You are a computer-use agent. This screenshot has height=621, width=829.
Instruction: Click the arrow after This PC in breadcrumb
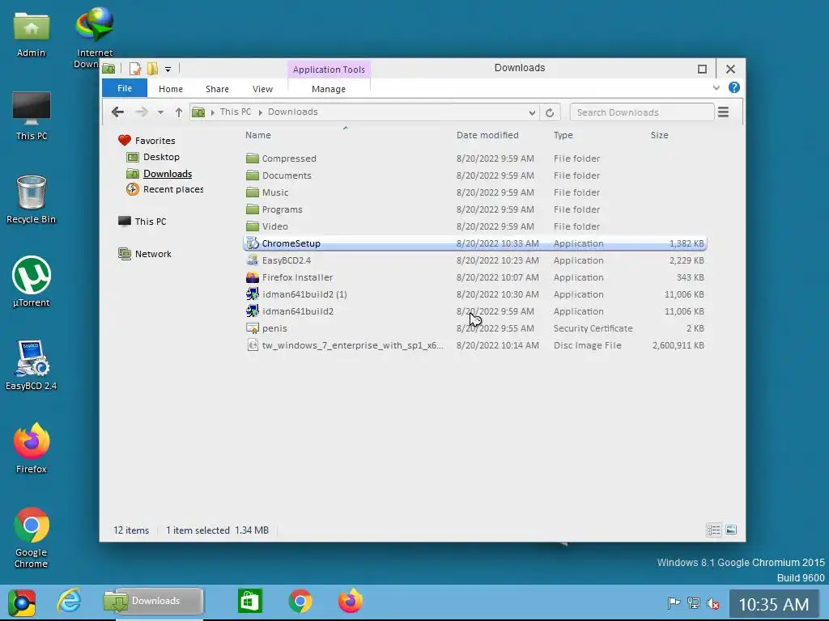(x=260, y=112)
